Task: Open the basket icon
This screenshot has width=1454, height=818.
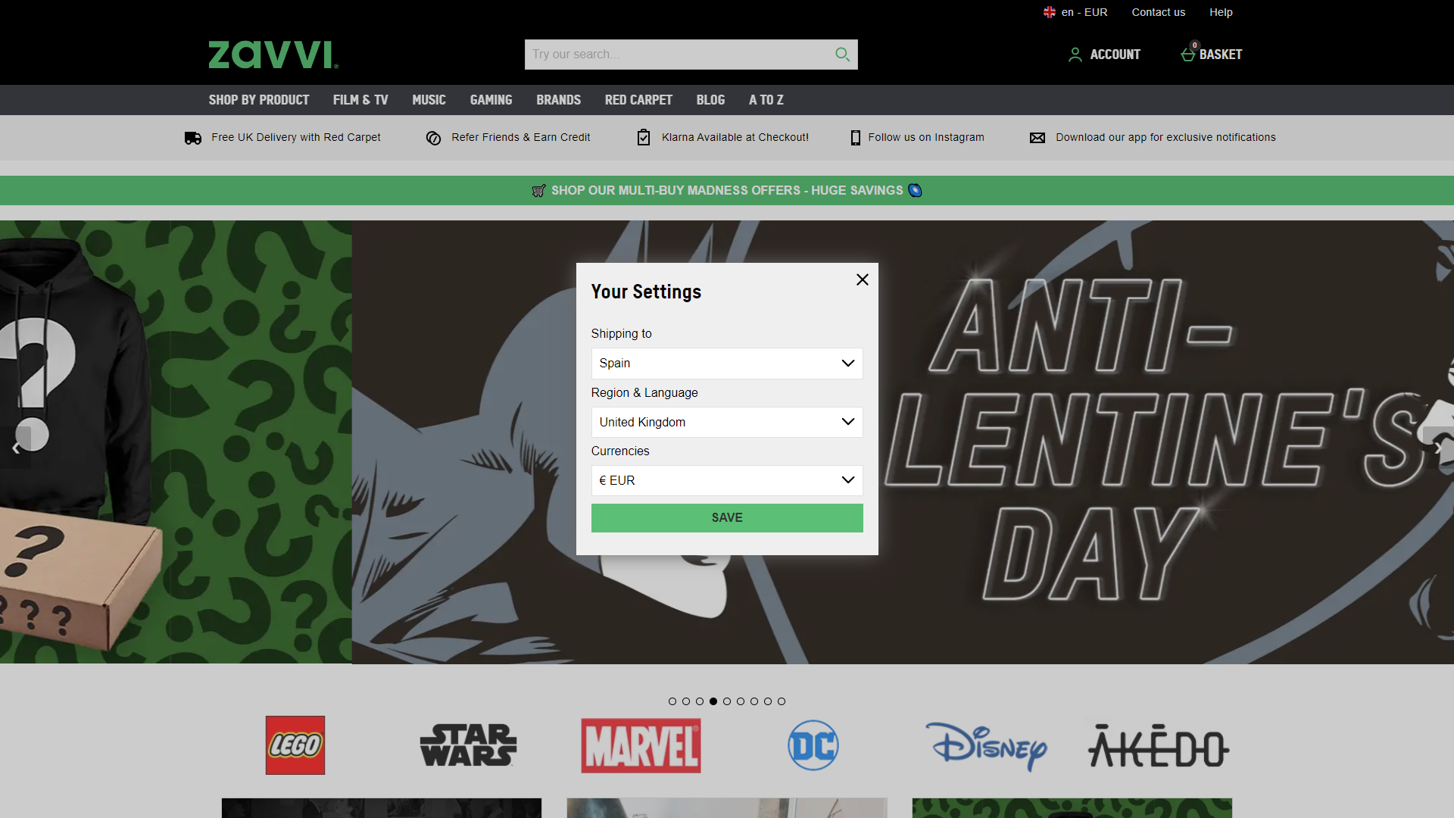Action: pos(1188,54)
